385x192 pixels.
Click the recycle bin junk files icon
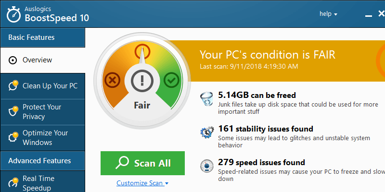(207, 101)
